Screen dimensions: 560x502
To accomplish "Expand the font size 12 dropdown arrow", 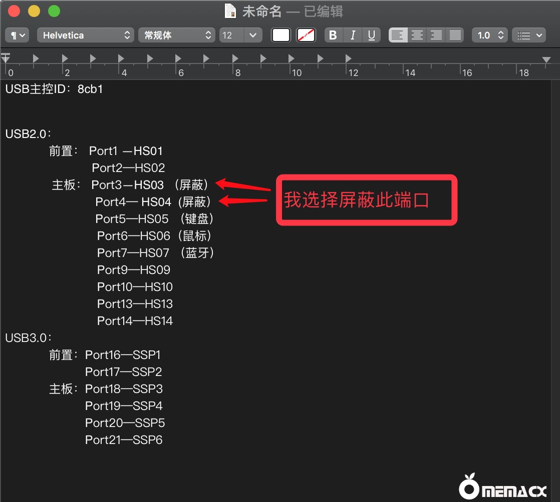I will pos(252,35).
